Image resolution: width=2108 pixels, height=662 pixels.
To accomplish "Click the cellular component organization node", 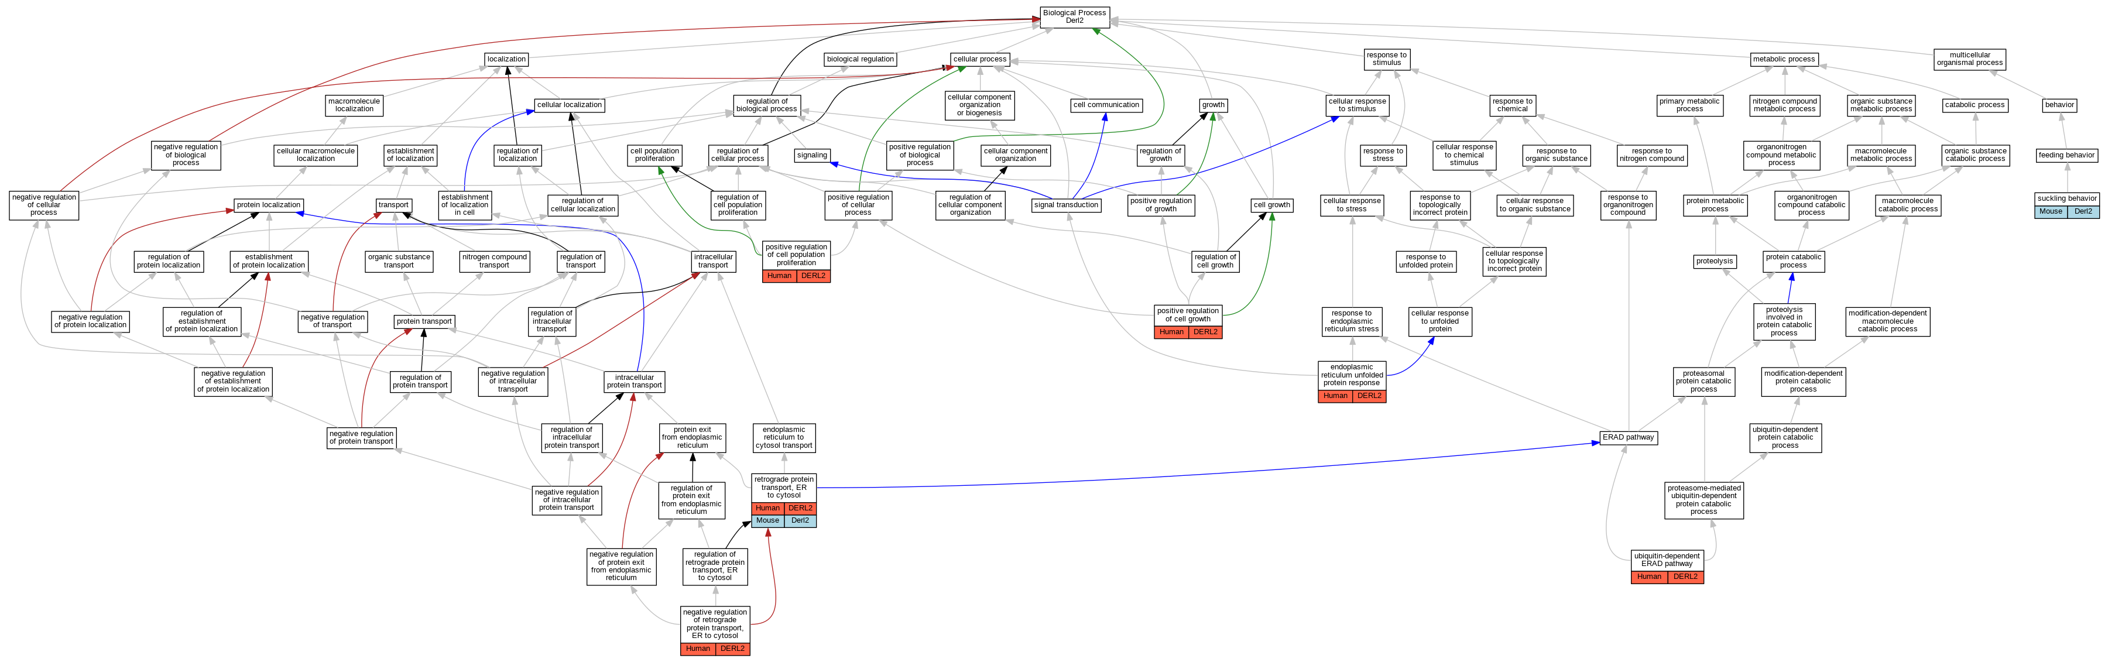I will point(1016,156).
